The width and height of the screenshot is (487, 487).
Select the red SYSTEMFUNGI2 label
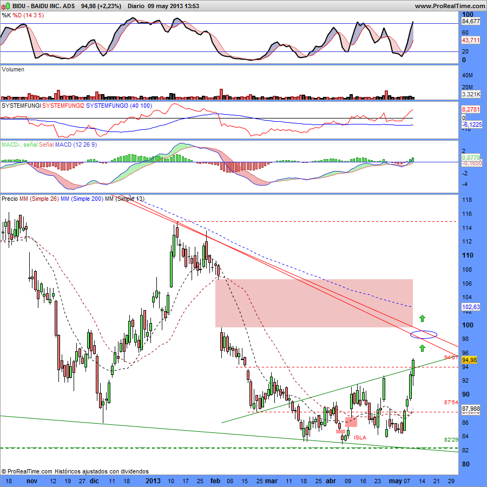63,106
